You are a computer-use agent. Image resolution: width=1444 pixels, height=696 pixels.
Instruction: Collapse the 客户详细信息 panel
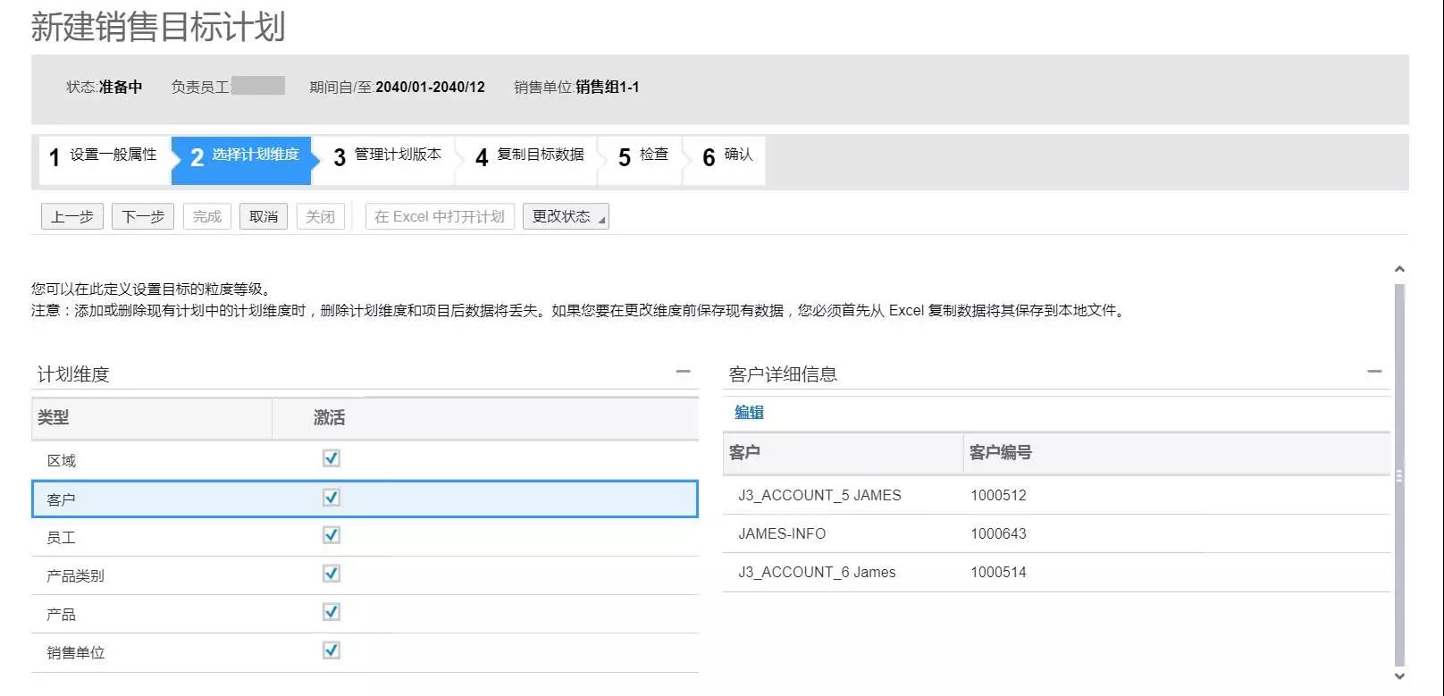(x=1374, y=372)
